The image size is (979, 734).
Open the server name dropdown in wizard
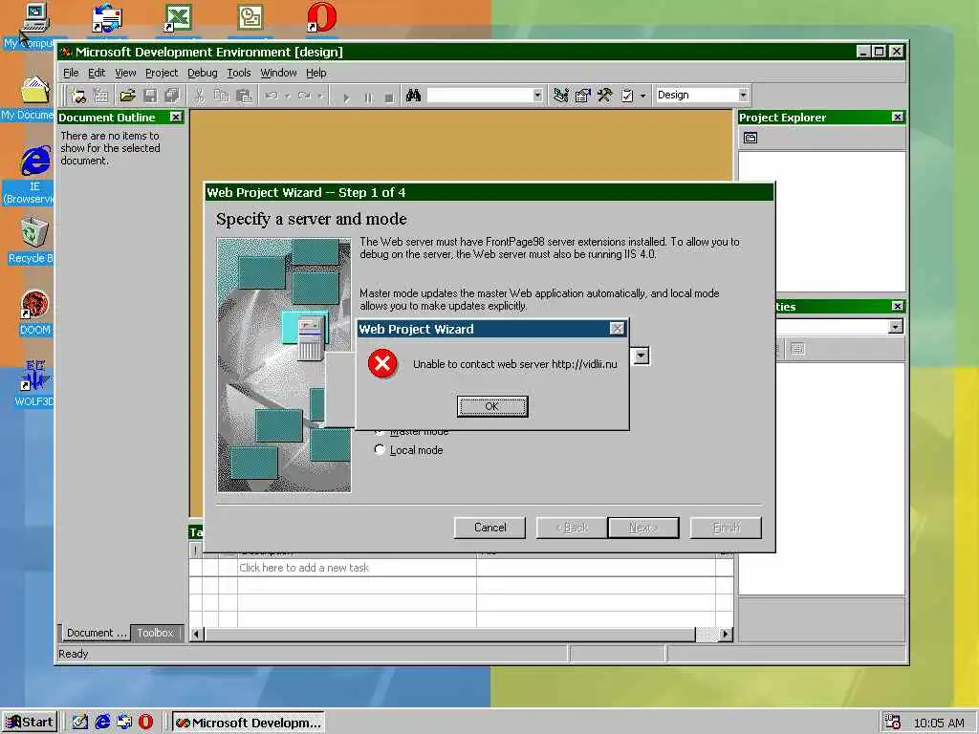tap(642, 356)
